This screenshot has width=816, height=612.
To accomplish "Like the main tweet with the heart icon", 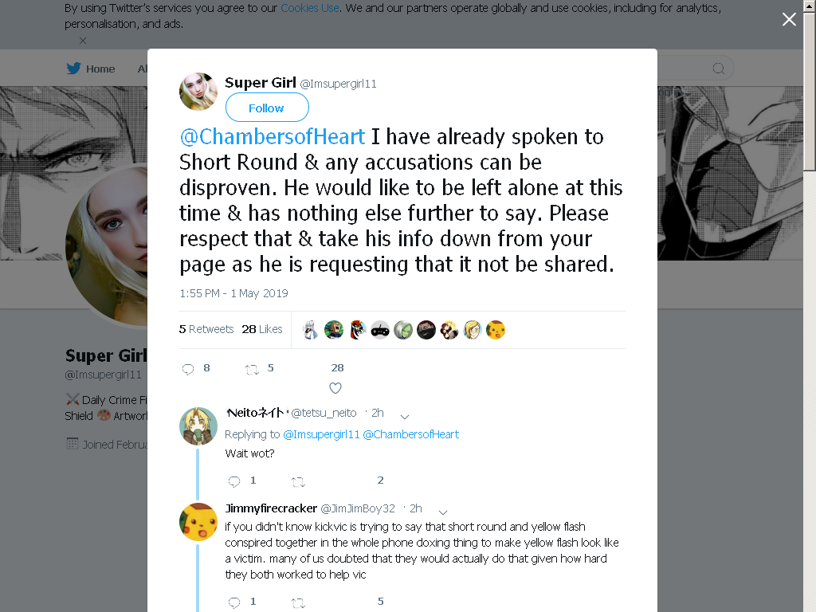I will pyautogui.click(x=335, y=388).
